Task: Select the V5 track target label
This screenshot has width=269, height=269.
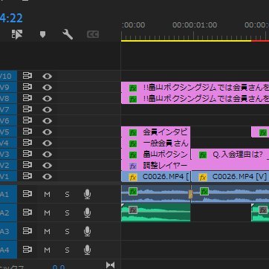Action: point(8,132)
